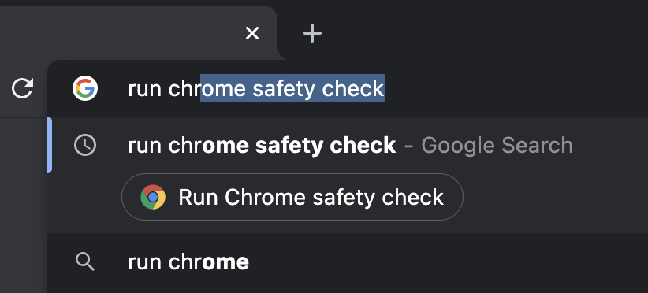Click the Chrome logo inside the safety check chip
Viewport: 648px width, 293px height.
153,197
